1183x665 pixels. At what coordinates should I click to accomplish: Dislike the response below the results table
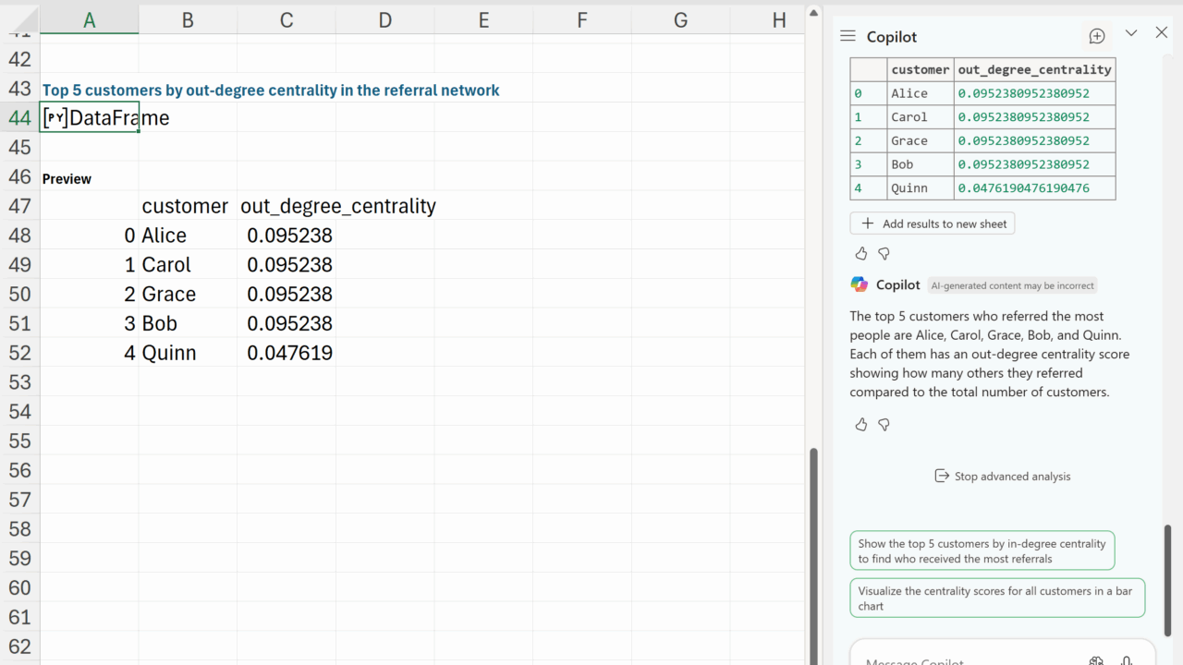(884, 253)
